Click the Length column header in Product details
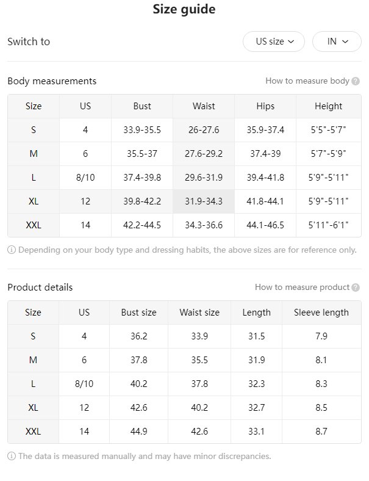 (x=257, y=313)
